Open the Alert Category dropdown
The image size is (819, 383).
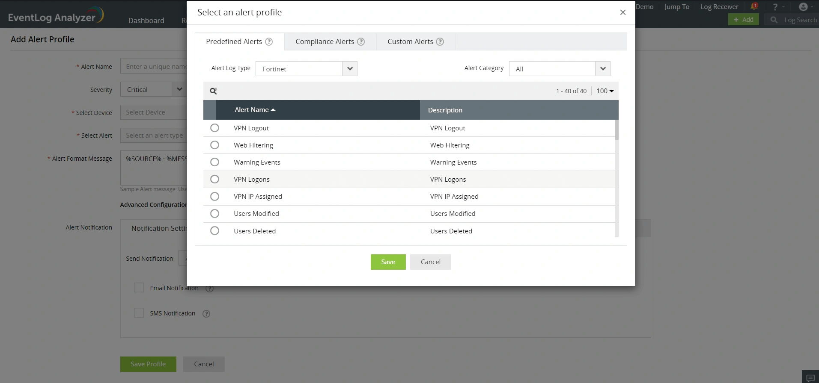click(x=560, y=69)
